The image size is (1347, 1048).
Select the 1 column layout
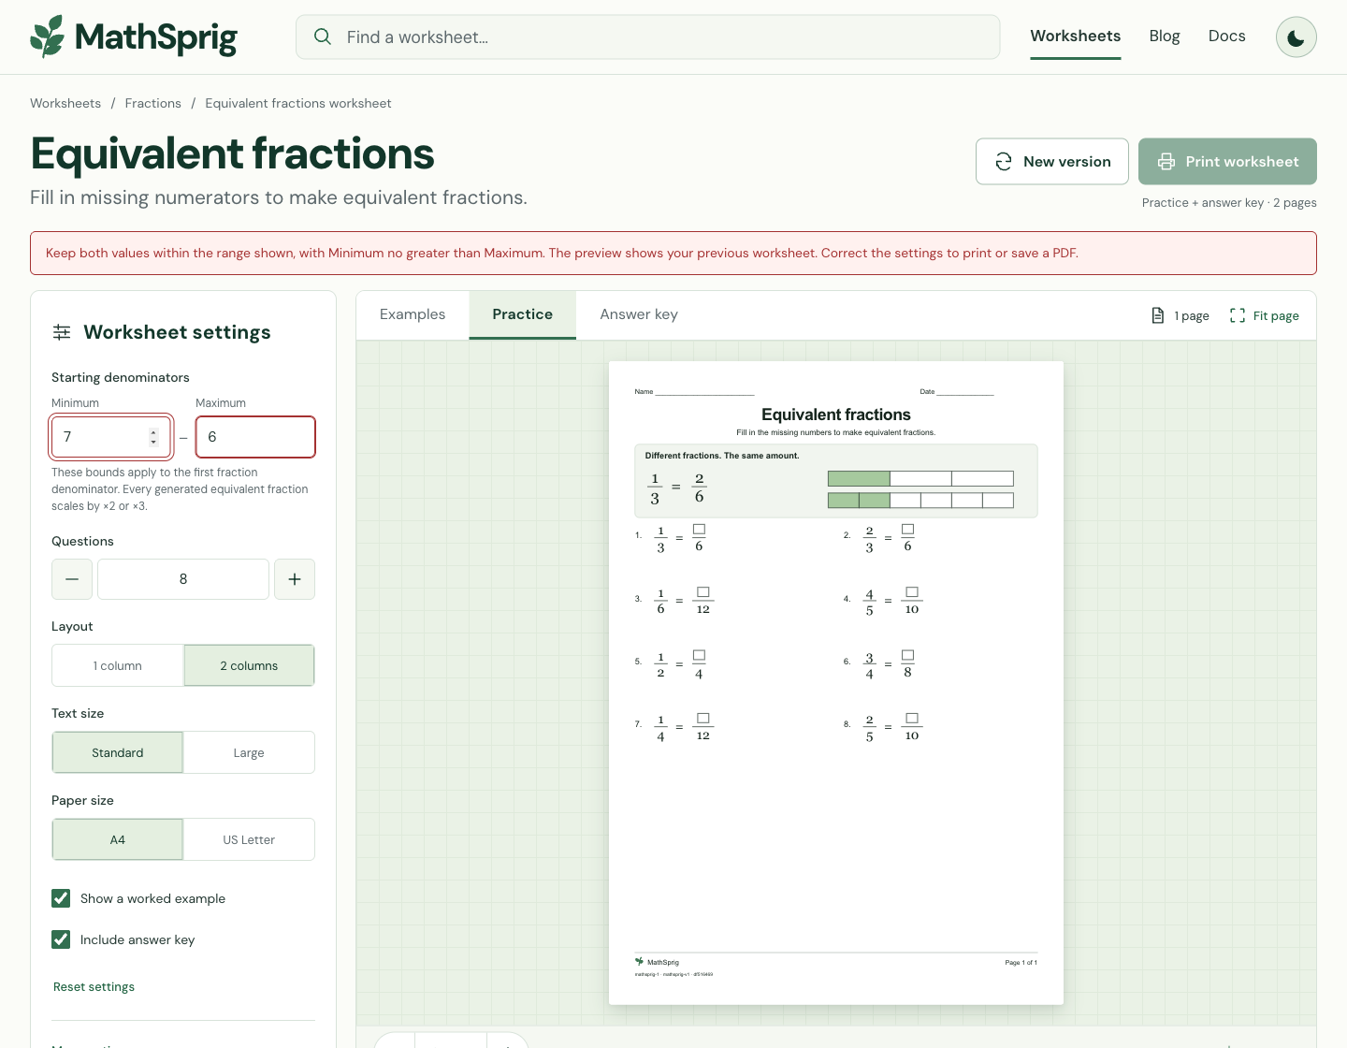point(118,665)
